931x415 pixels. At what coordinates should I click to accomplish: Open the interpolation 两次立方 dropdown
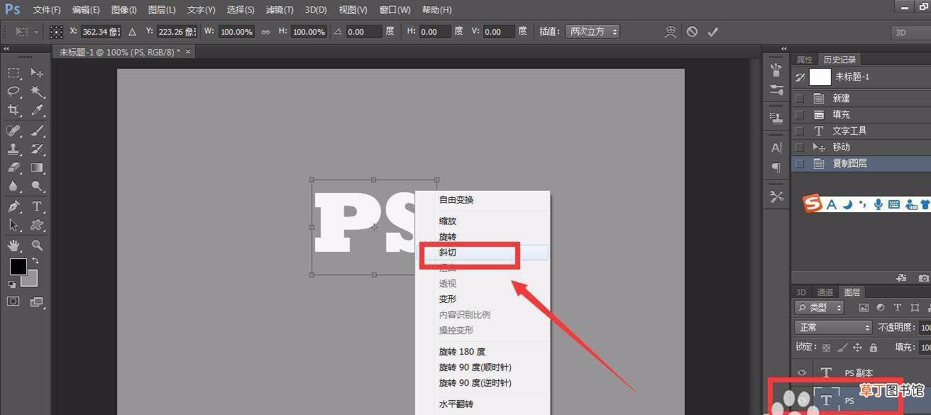coord(593,32)
